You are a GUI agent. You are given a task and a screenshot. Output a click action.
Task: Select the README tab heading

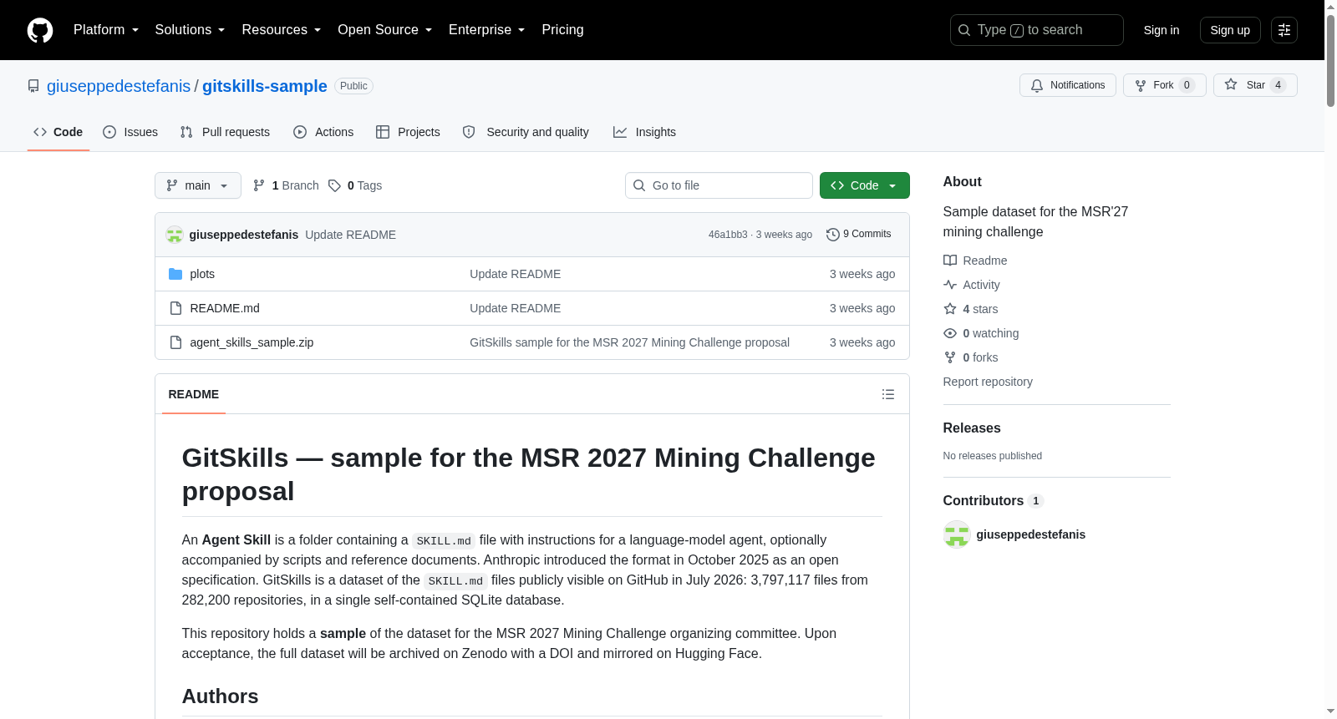point(194,394)
